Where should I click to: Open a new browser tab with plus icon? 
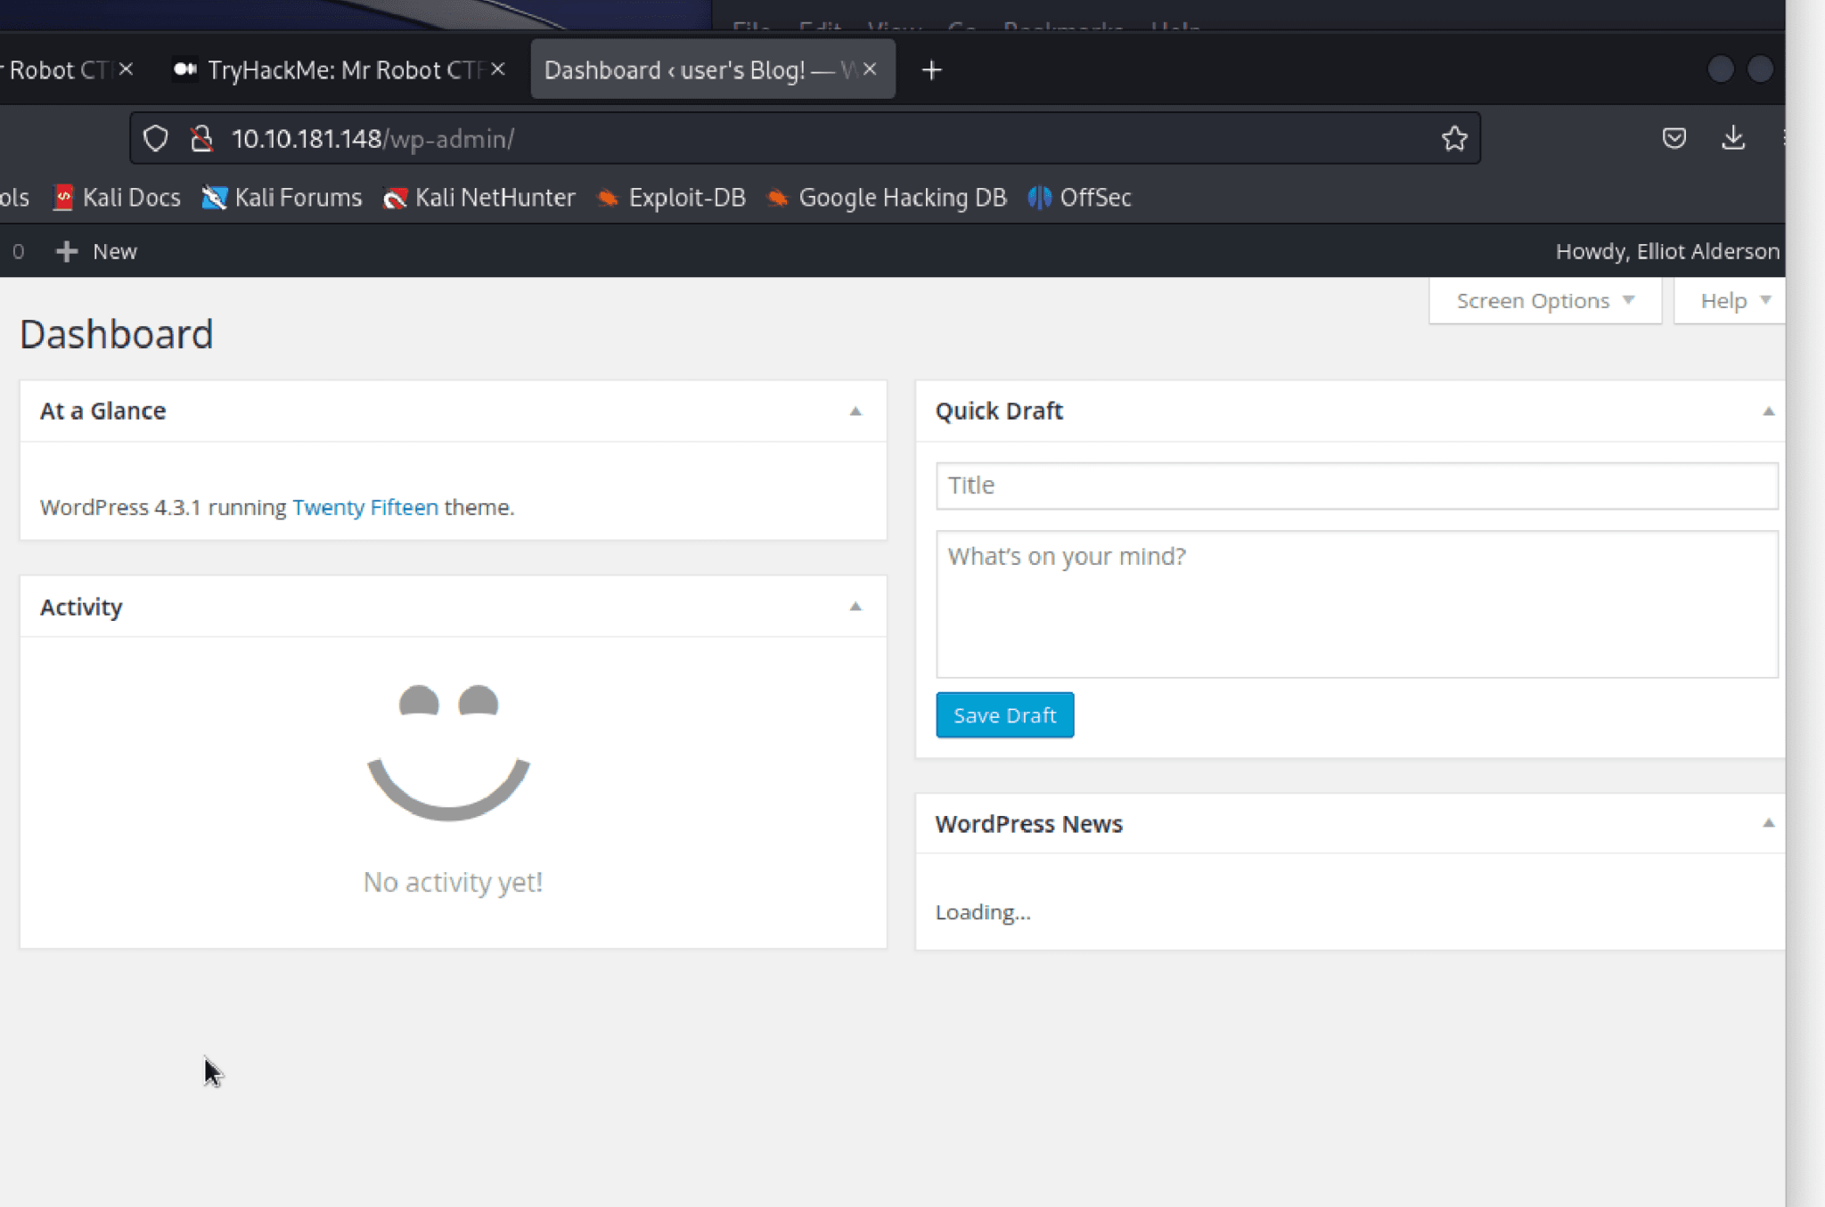coord(930,69)
